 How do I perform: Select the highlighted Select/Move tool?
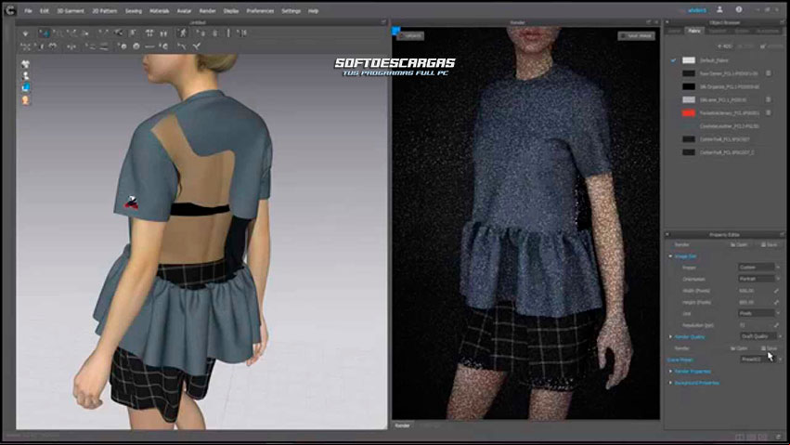click(45, 33)
